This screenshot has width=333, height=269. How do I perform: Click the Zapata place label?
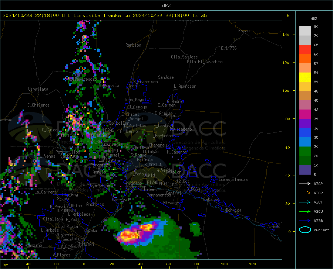91,231
